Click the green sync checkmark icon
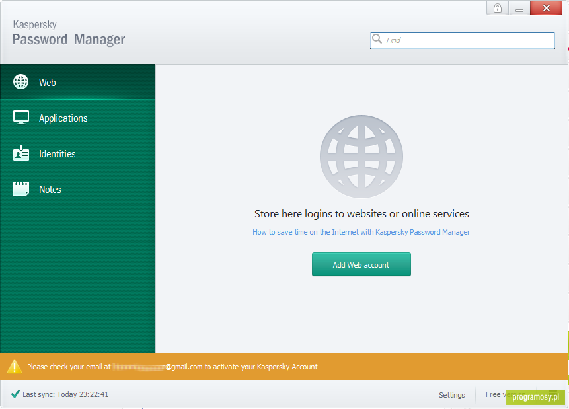Viewport: 569px width, 409px height. tap(15, 394)
